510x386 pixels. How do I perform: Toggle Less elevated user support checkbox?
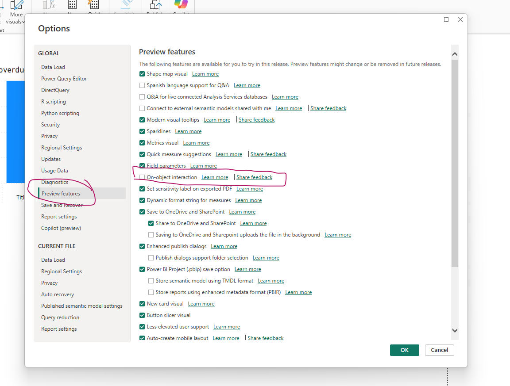tap(142, 327)
